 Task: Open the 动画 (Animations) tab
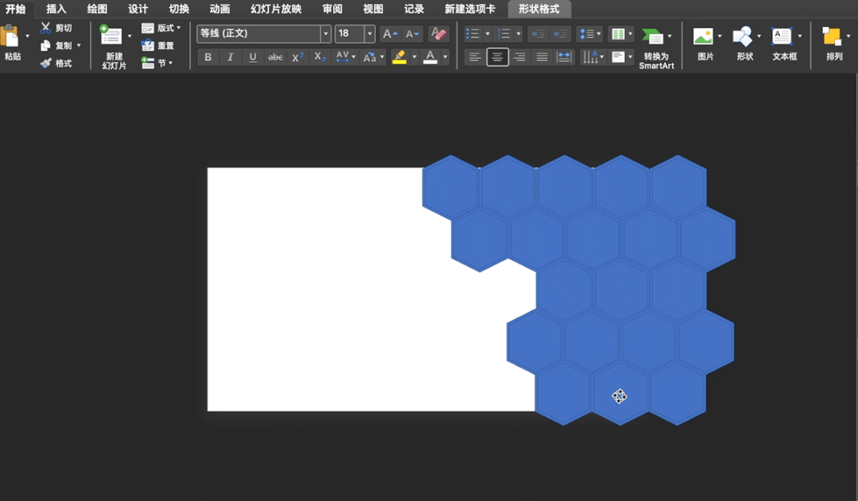tap(219, 9)
